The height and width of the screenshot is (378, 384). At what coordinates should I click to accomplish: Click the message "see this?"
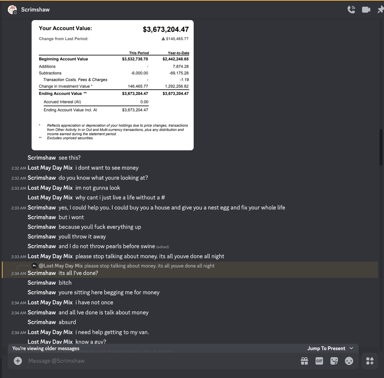point(70,158)
